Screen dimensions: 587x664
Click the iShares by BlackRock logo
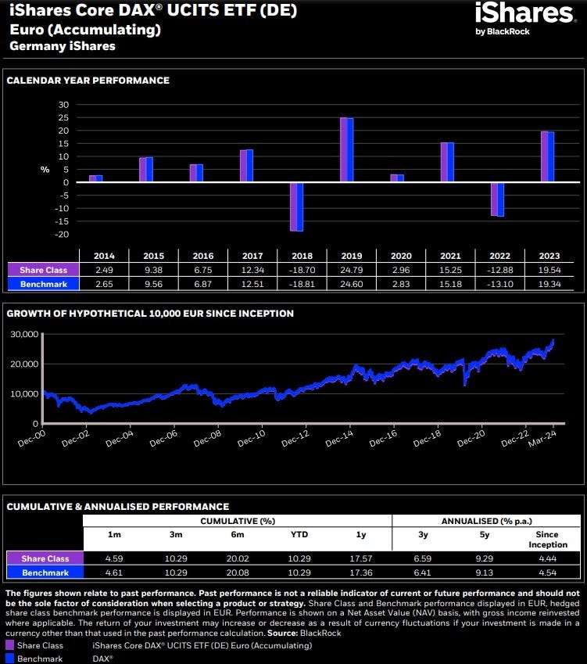524,20
